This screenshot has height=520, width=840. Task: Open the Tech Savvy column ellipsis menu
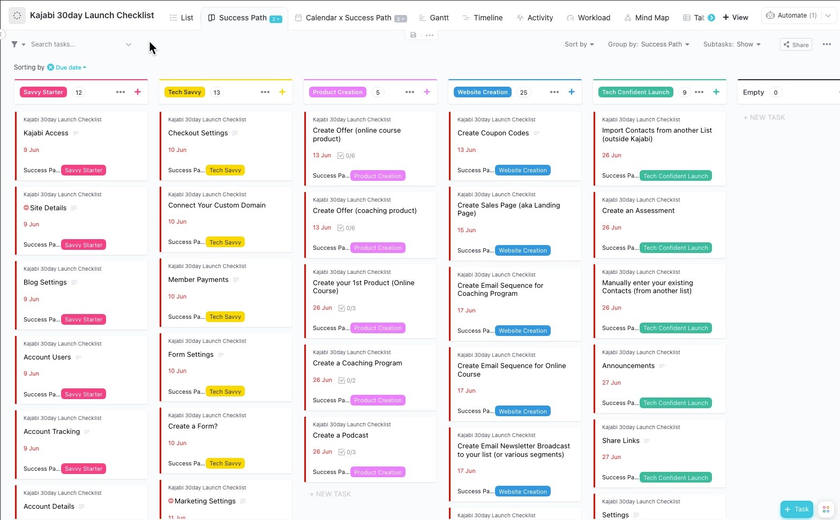tap(265, 92)
